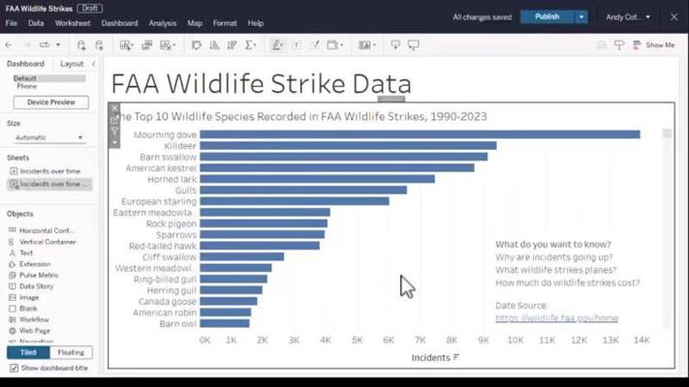Click 'What wildlife strikes planes?' text
The height and width of the screenshot is (387, 689).
click(556, 270)
